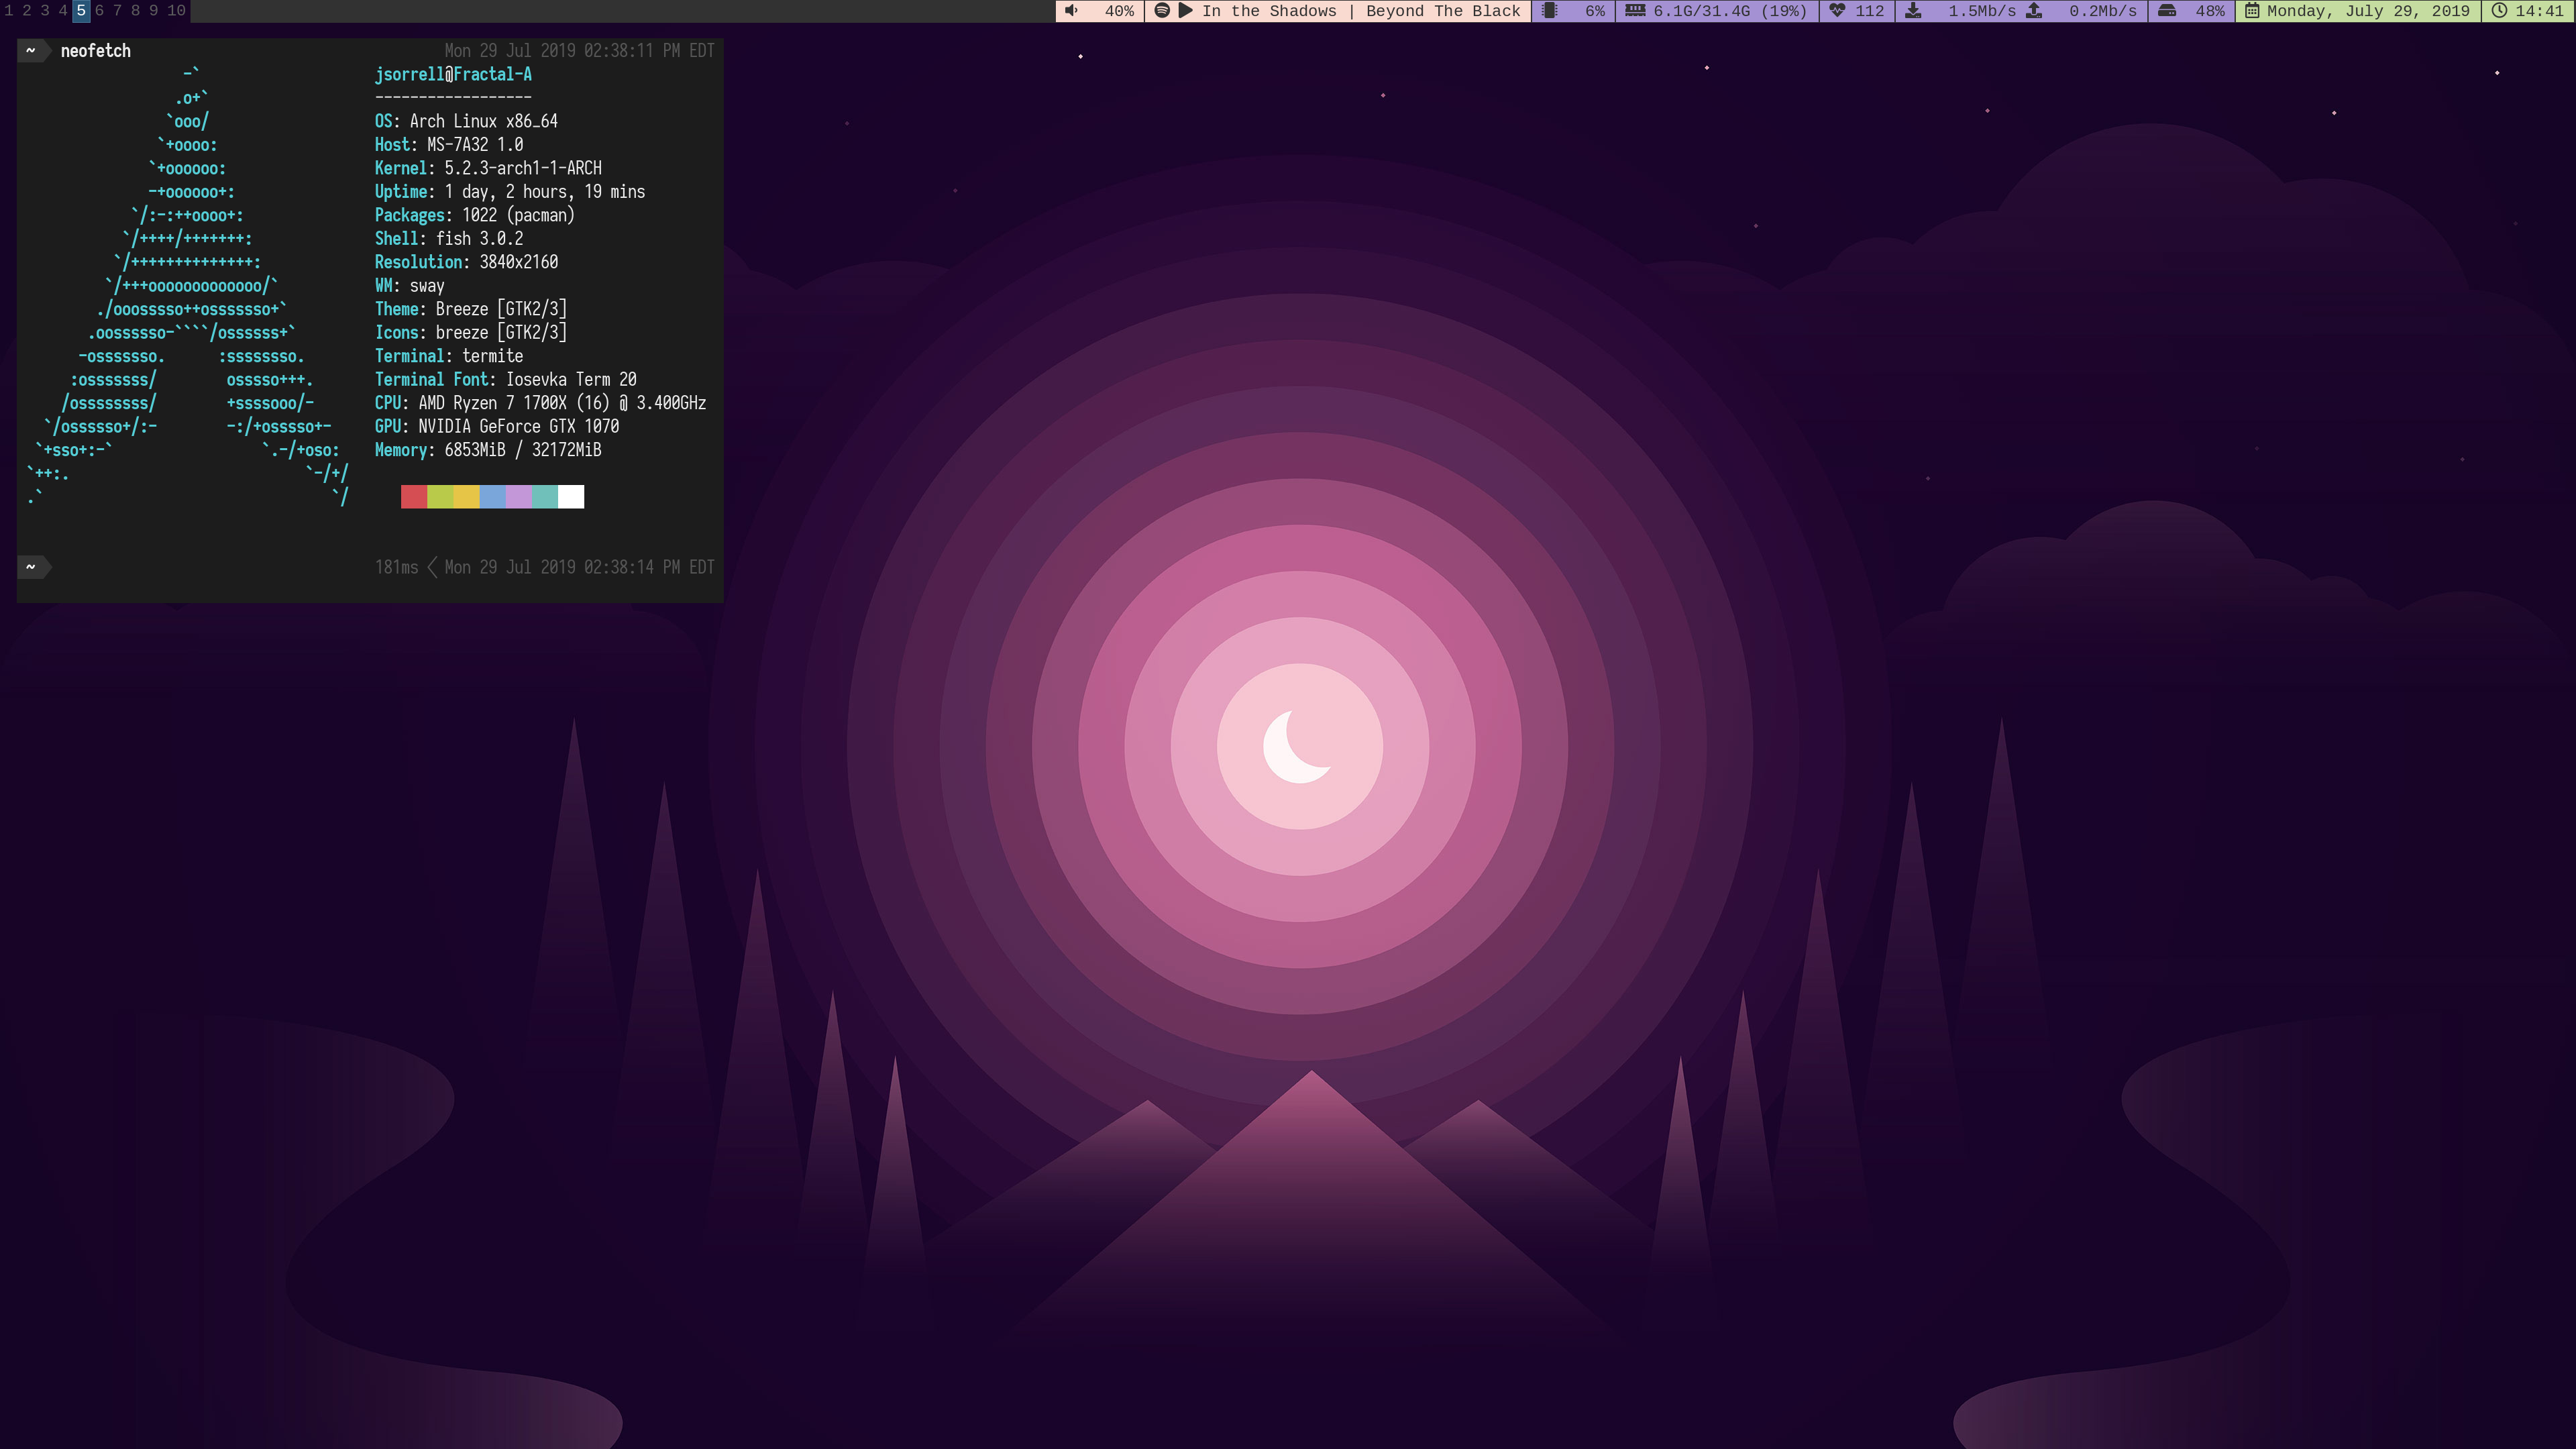
Task: Click the Monday, July 29, 2019 date text
Action: pyautogui.click(x=2367, y=11)
